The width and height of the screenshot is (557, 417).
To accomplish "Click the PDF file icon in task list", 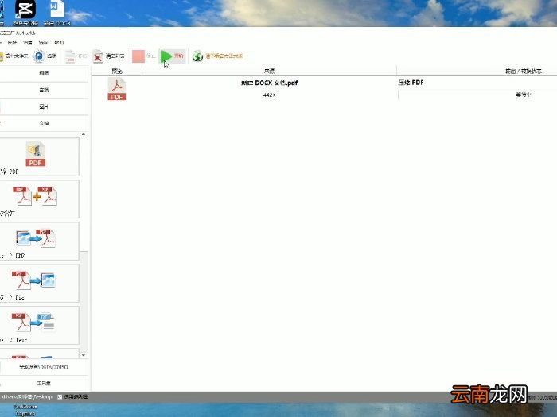I will [116, 89].
